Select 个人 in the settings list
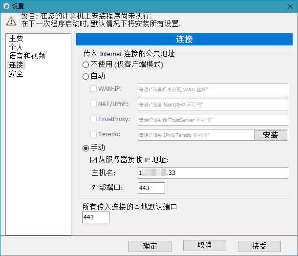The height and width of the screenshot is (256, 298). (16, 47)
